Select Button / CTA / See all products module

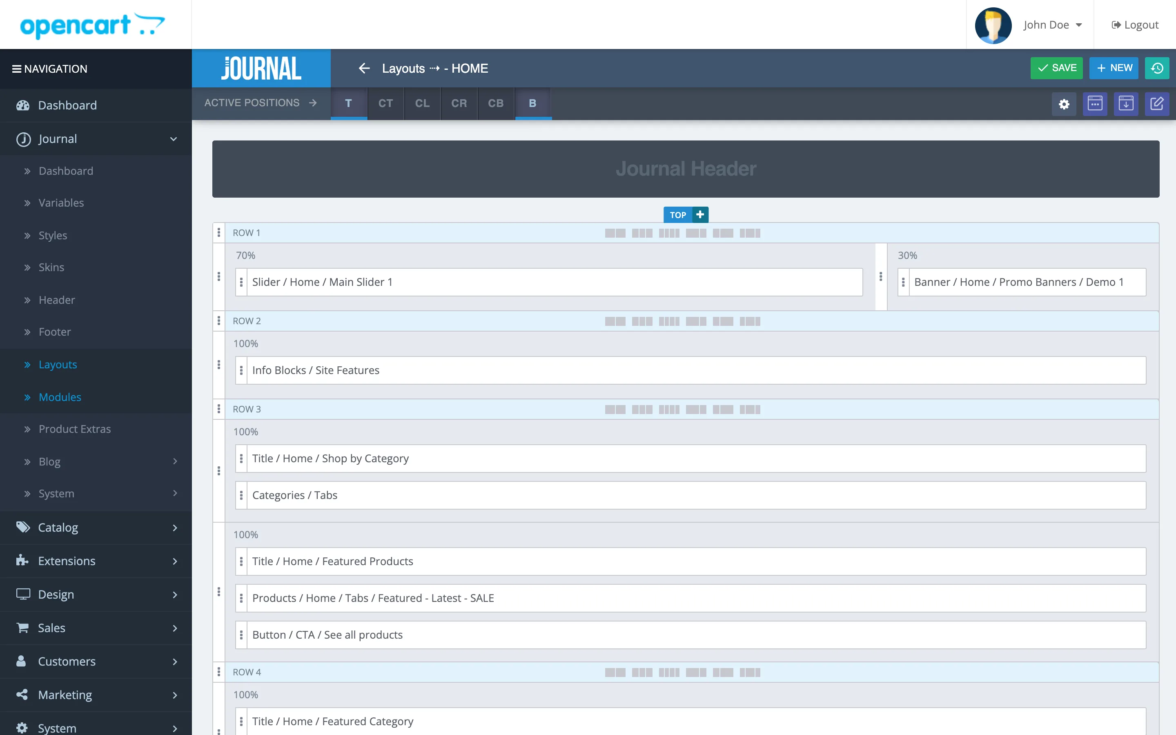pos(690,635)
